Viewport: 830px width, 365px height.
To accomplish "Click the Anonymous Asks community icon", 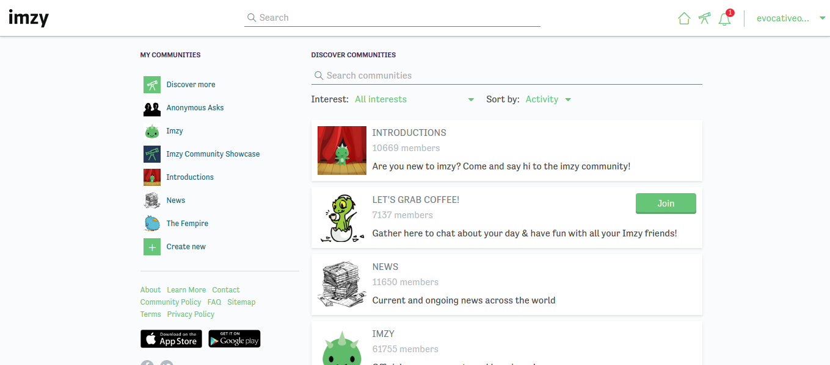I will 152,108.
